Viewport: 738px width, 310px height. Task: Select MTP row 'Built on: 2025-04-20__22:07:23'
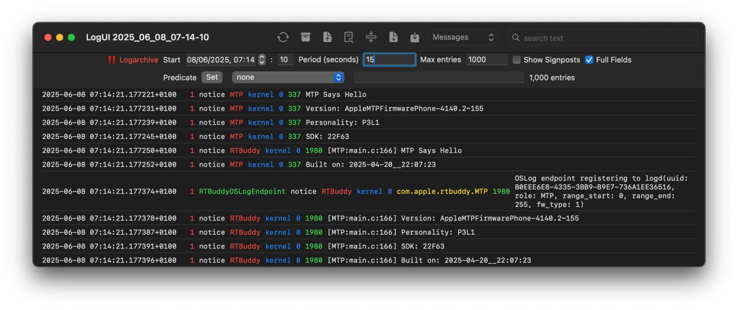368,164
